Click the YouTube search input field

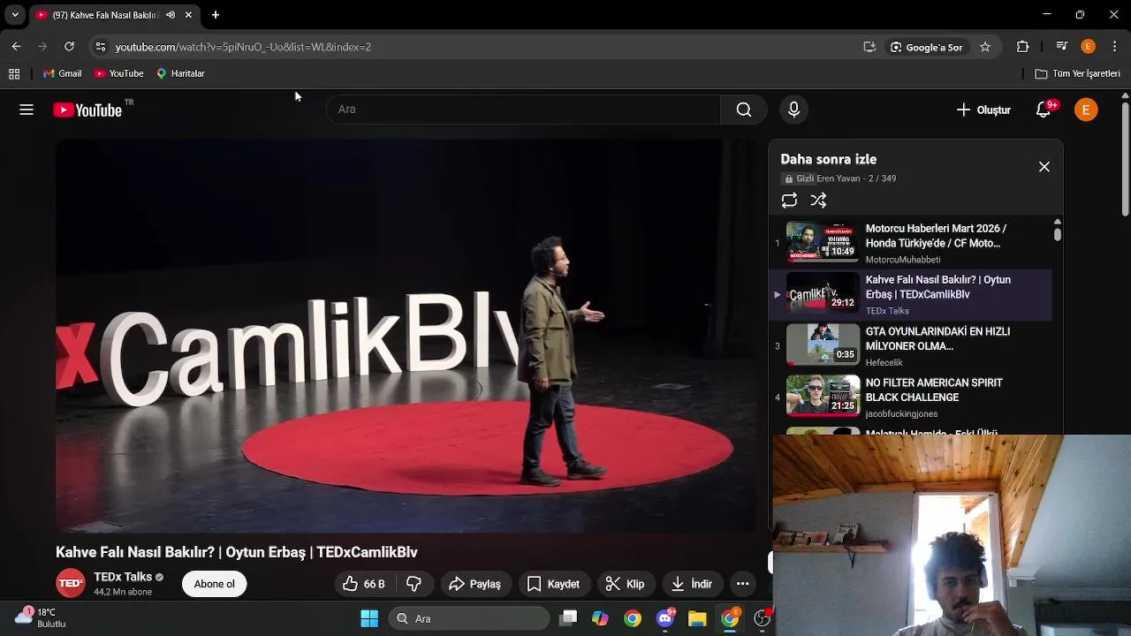(523, 110)
